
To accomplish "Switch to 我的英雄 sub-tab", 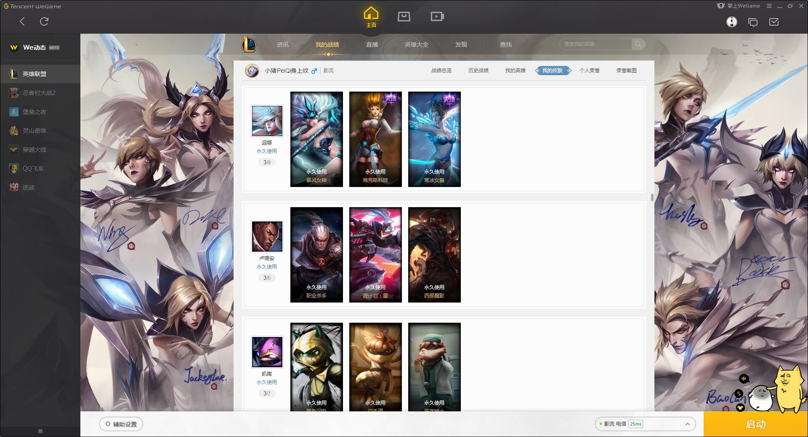I will click(516, 71).
